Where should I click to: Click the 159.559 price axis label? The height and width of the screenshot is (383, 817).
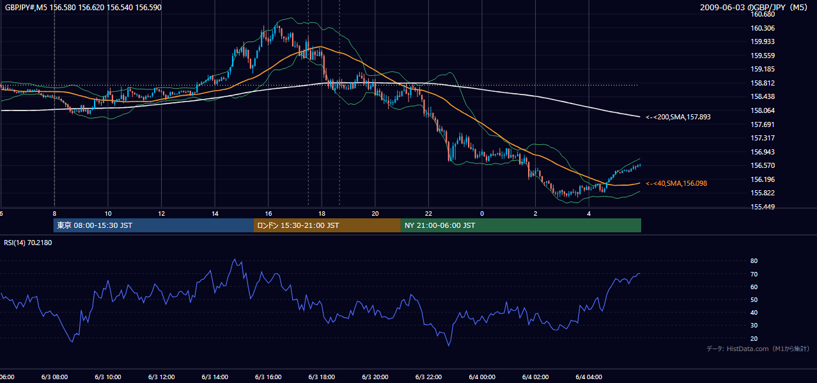pyautogui.click(x=763, y=56)
